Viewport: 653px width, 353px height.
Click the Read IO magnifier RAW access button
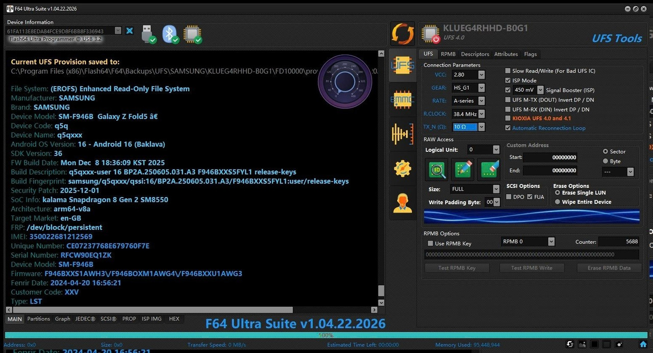click(437, 170)
